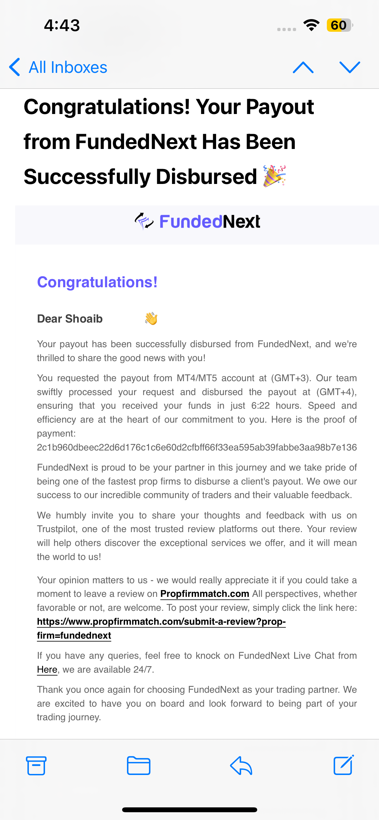Tap the FundedNext logo banner
Screen dimensions: 379x820
tap(197, 222)
